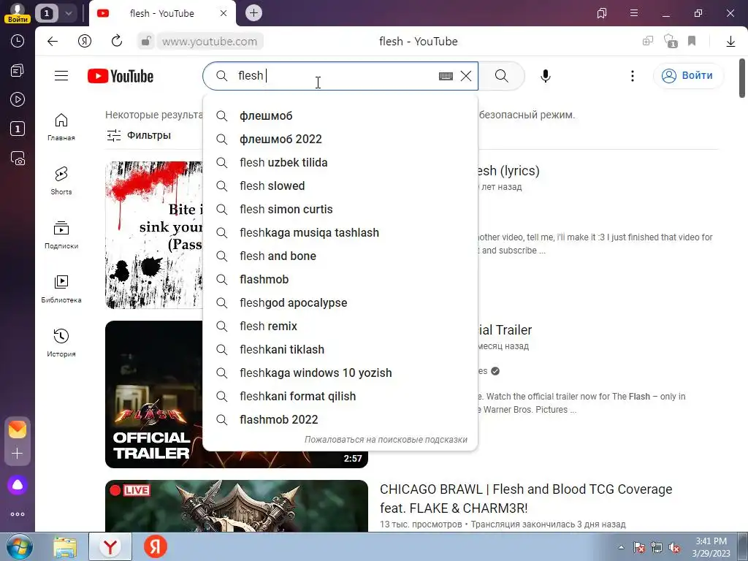Go to the YouTube logo home
The image size is (748, 561).
coord(121,76)
